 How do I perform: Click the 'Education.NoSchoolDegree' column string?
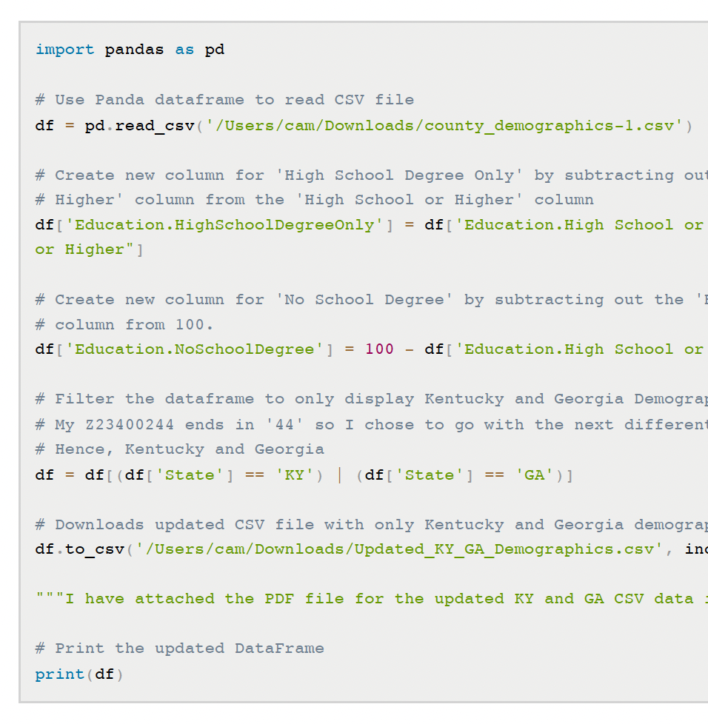(194, 349)
